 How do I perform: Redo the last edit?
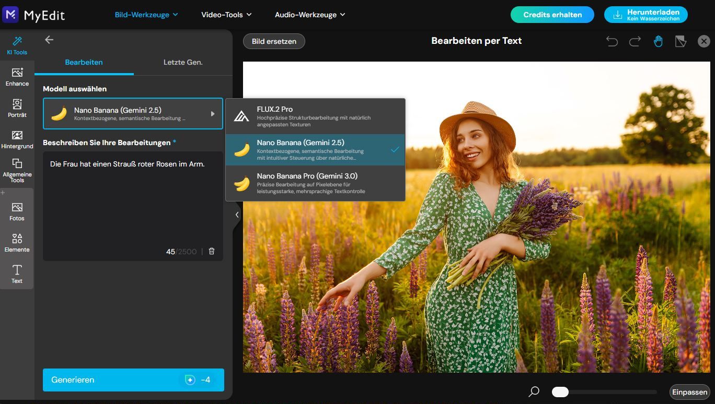[x=635, y=41]
